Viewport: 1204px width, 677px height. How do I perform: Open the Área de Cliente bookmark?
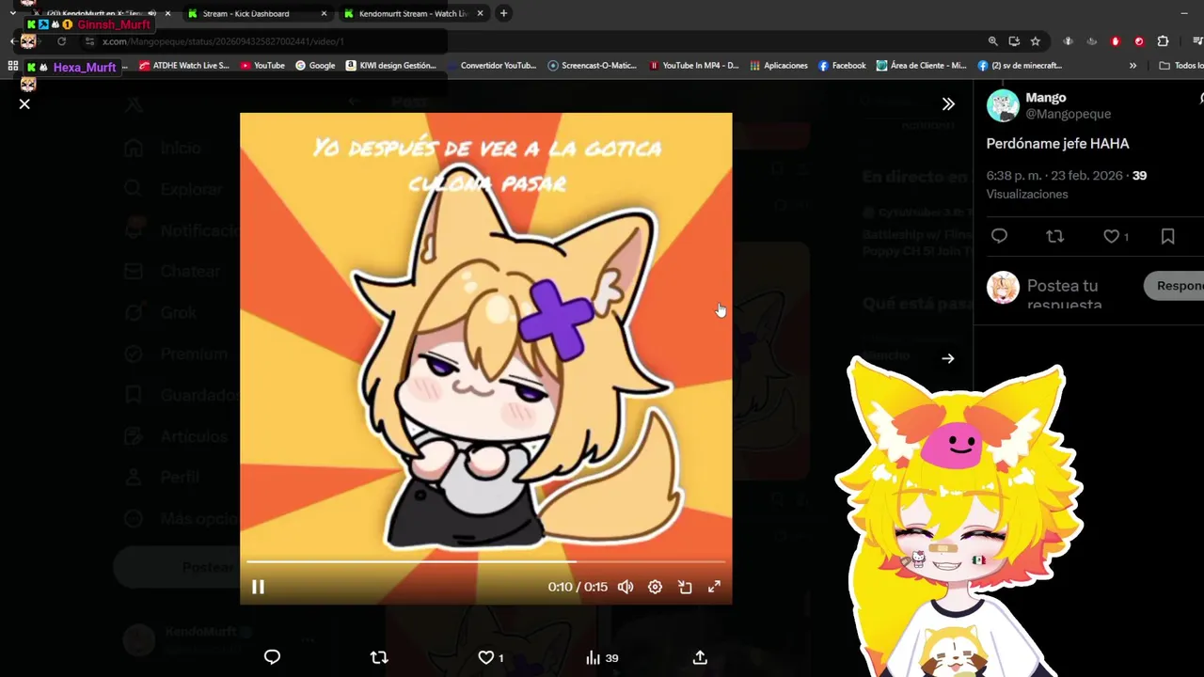click(x=921, y=66)
